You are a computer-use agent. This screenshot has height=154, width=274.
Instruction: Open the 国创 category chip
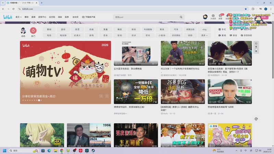pyautogui.click(x=63, y=29)
